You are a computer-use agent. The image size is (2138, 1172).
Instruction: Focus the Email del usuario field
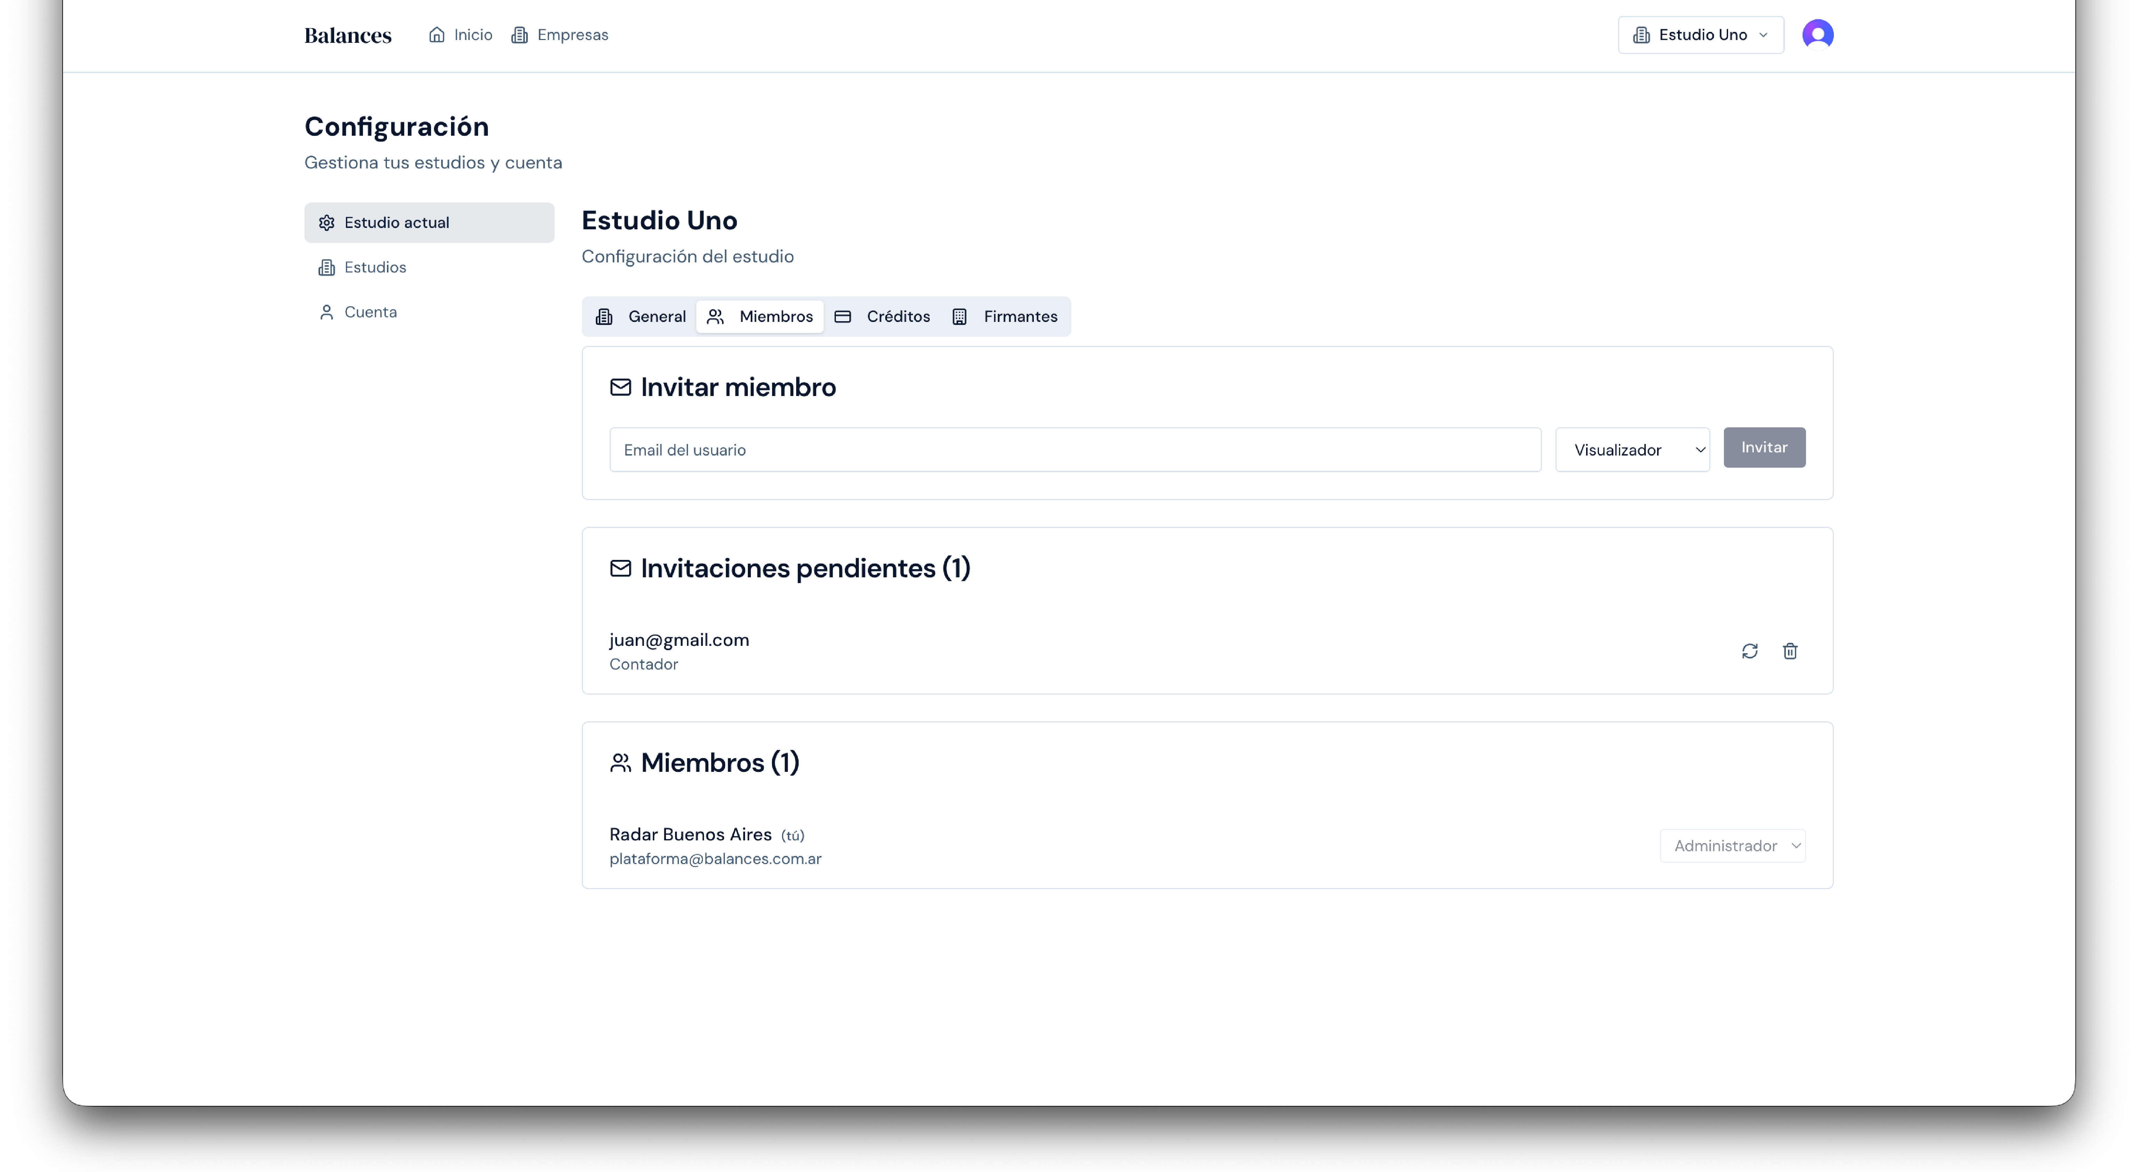[1075, 450]
